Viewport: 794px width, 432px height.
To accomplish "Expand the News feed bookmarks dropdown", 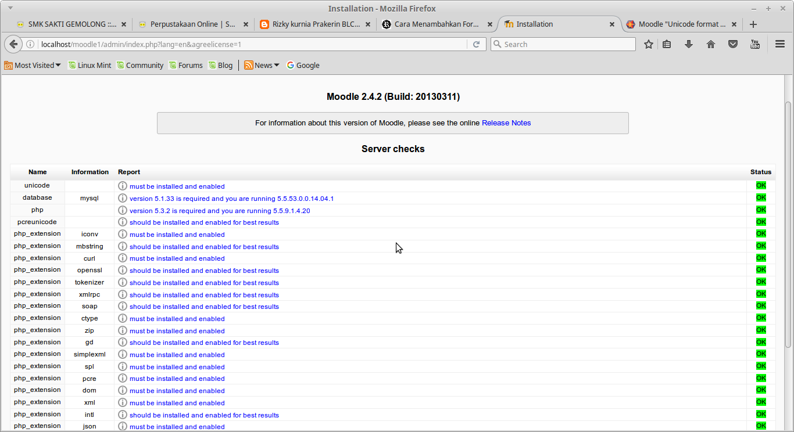I will (x=262, y=66).
